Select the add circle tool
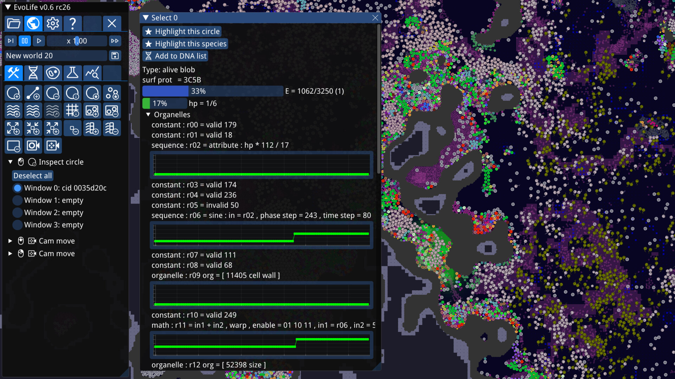The height and width of the screenshot is (379, 675). tap(13, 93)
